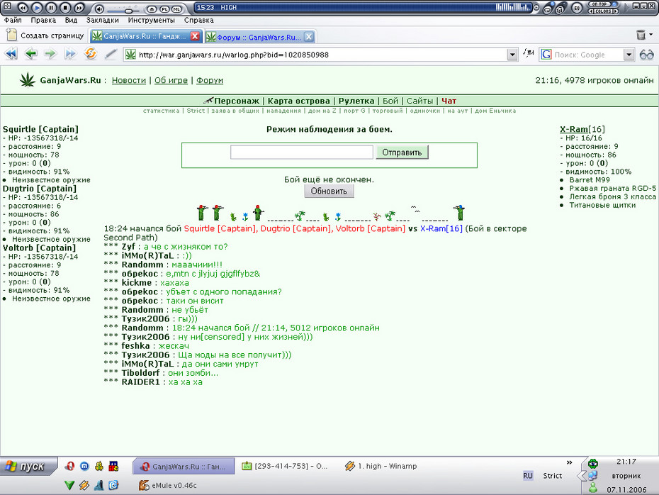This screenshot has height=495, width=659.
Task: Click Opera quick launch icon
Action: pos(70,466)
